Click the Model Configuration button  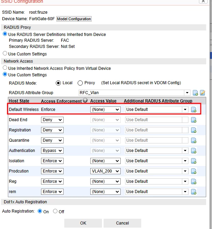coord(74,19)
